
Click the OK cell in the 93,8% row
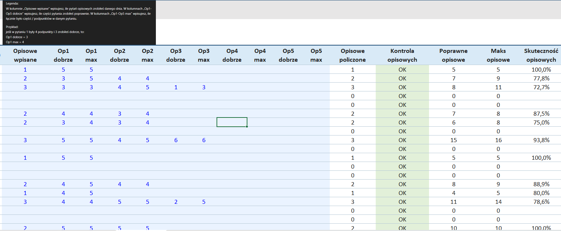[402, 140]
